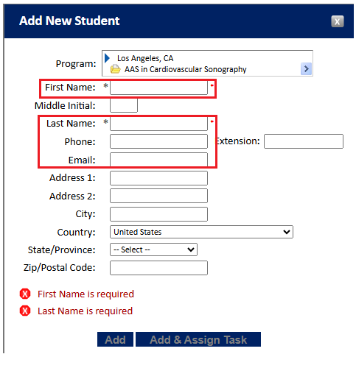Focus the City input field
Image resolution: width=356 pixels, height=368 pixels.
tap(158, 214)
